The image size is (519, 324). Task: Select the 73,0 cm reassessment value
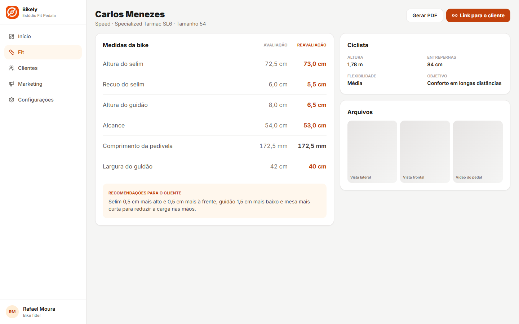pos(315,64)
